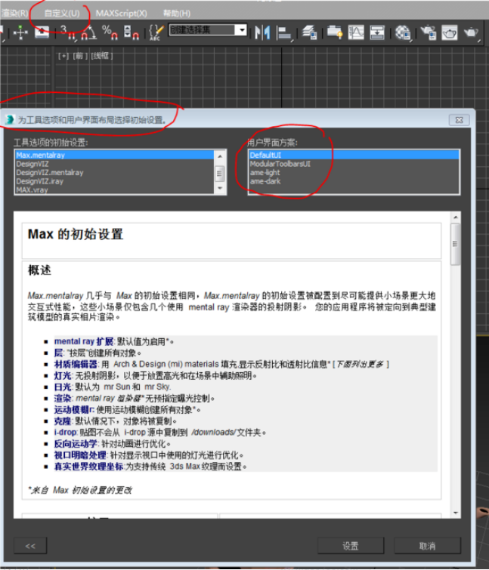Screen dimensions: 489x570
Task: Toggle the percent snap tool
Action: click(x=110, y=32)
